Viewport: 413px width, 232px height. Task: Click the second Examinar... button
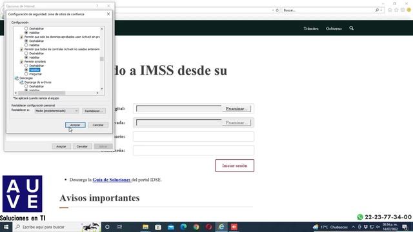(x=237, y=122)
